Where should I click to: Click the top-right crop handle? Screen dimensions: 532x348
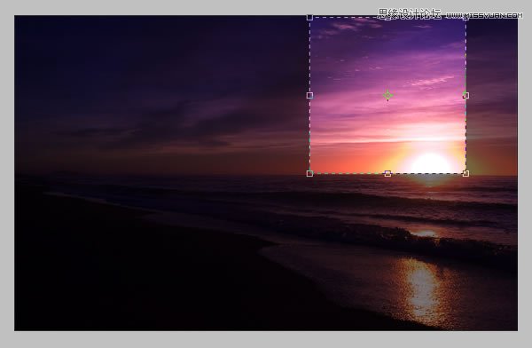pyautogui.click(x=465, y=18)
